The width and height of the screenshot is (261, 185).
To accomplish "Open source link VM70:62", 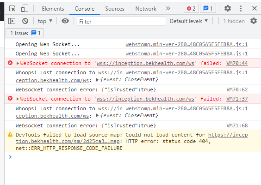I will click(x=237, y=90).
